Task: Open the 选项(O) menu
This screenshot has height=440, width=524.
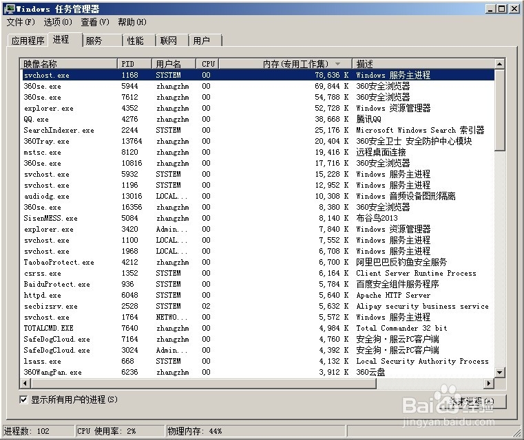Action: pyautogui.click(x=58, y=23)
